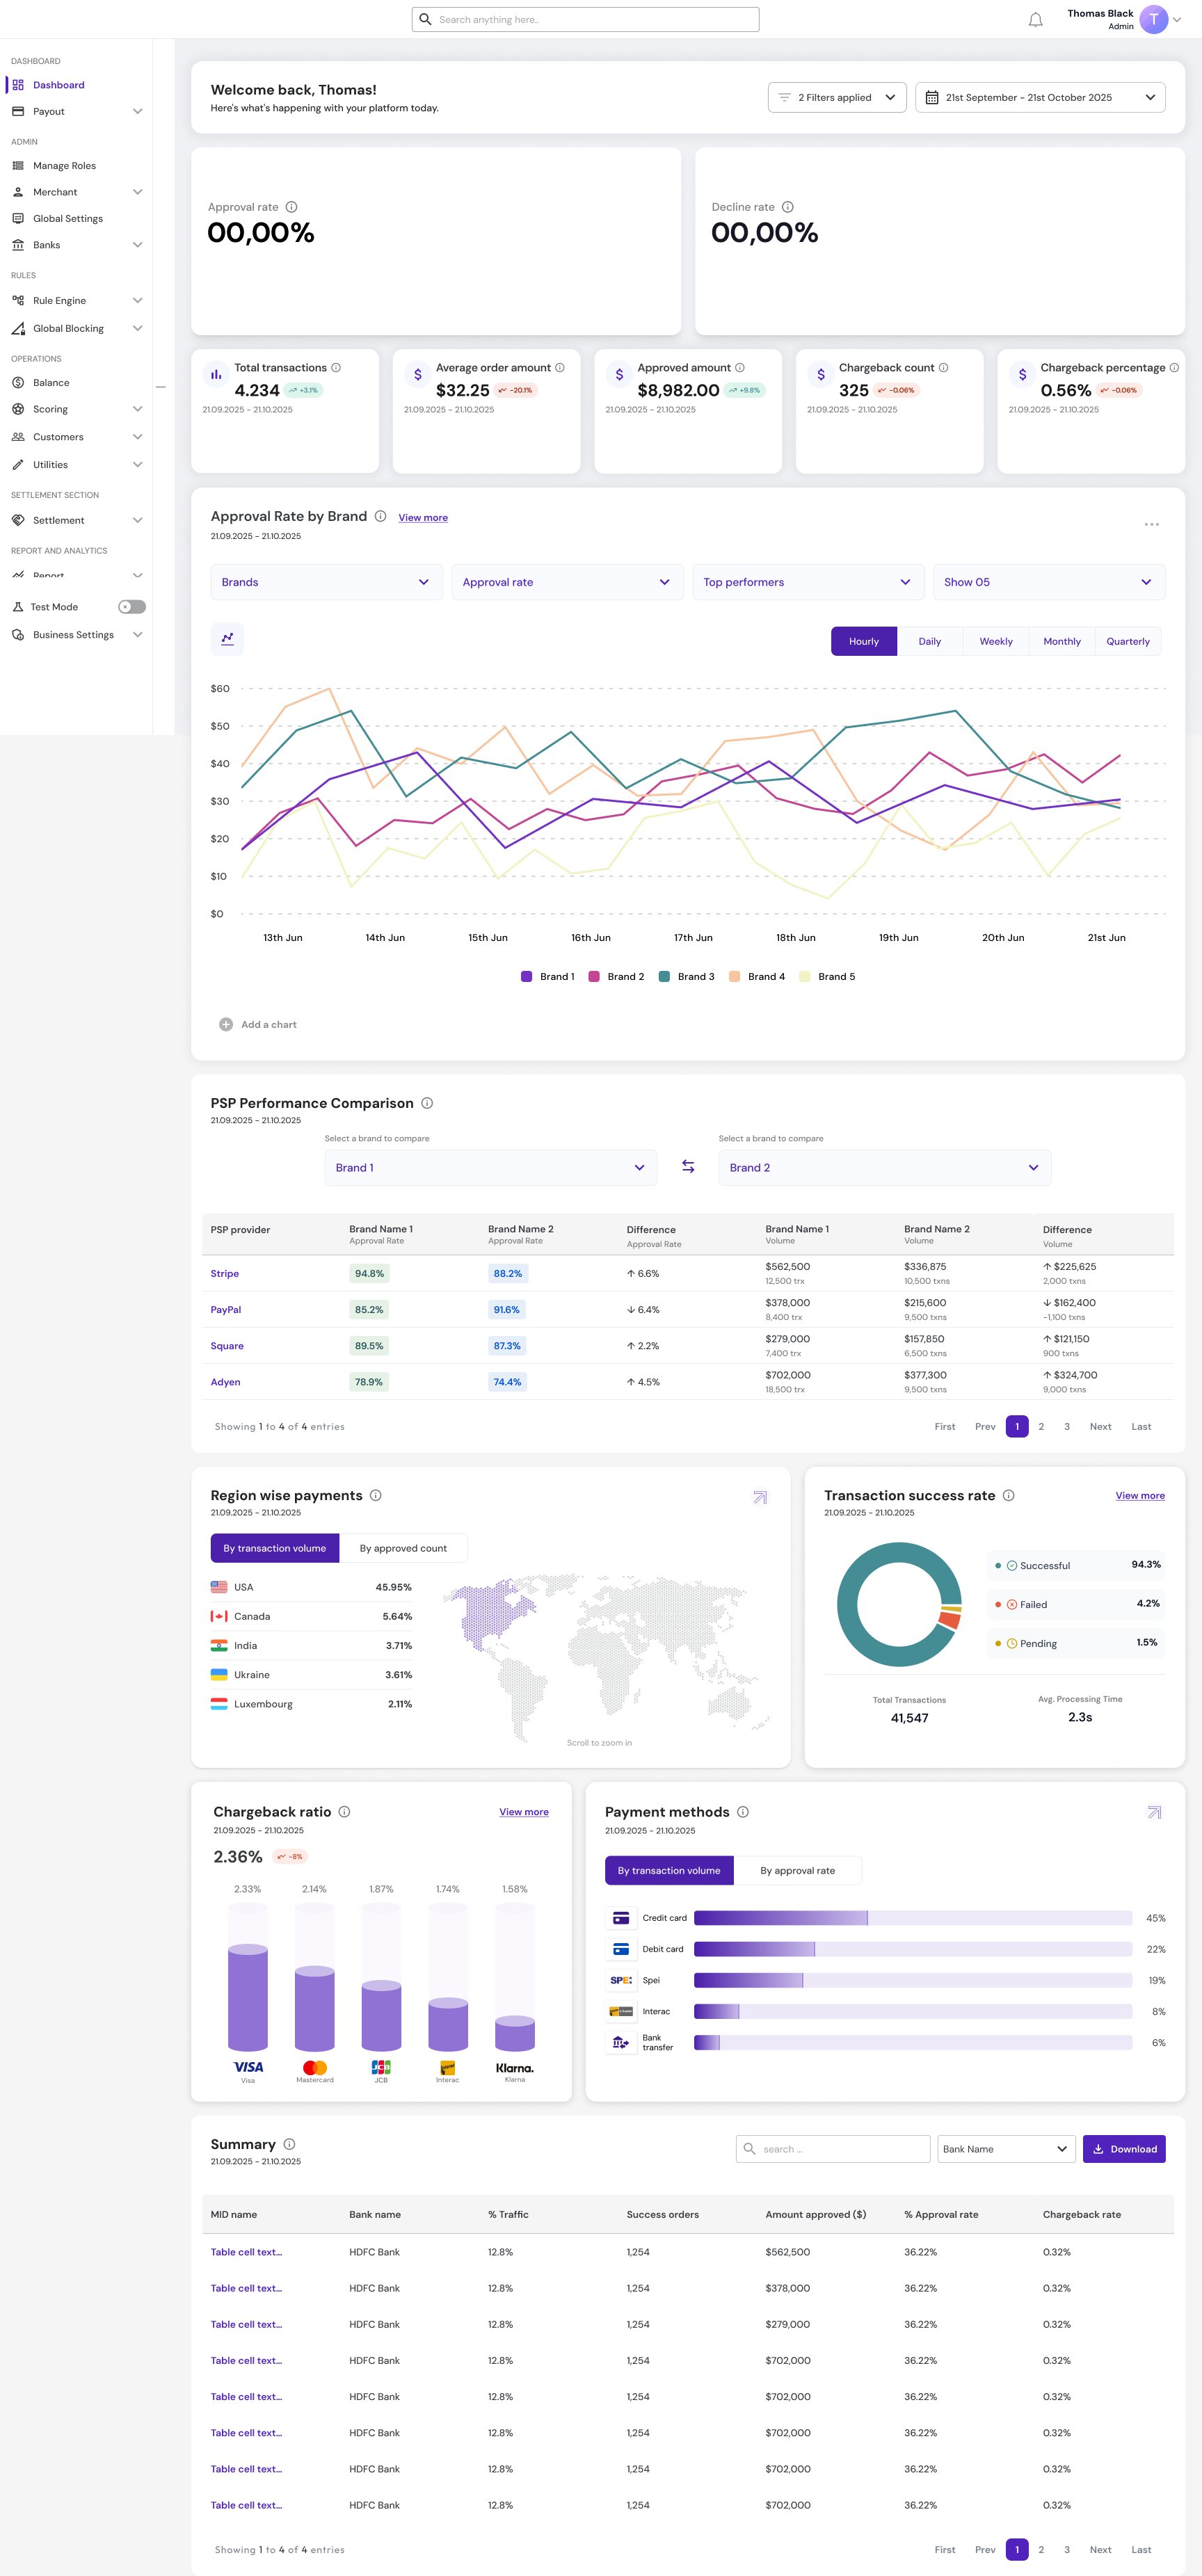Open the Bank Name dropdown in Summary
The width and height of the screenshot is (1202, 2576).
point(1006,2149)
